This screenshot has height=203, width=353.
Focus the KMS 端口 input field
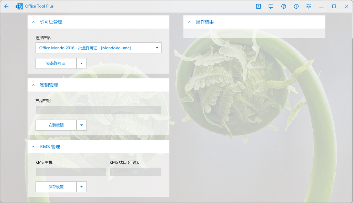point(135,172)
